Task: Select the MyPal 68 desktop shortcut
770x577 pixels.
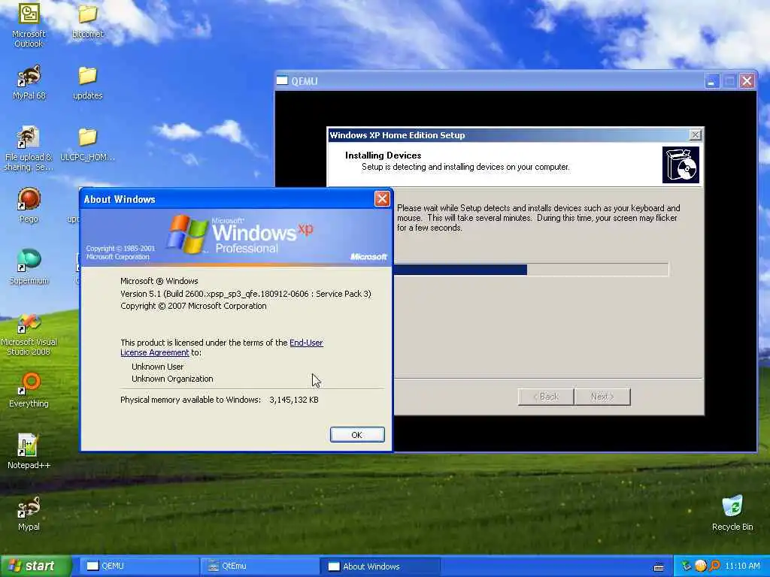Action: pos(29,82)
